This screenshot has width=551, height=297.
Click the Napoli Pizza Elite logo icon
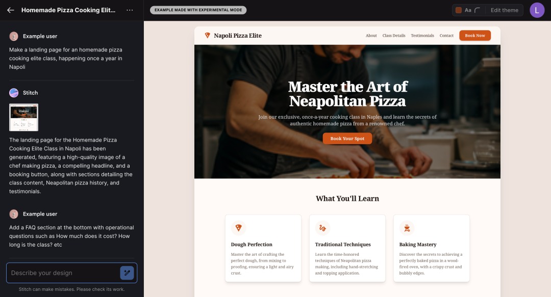[207, 36]
